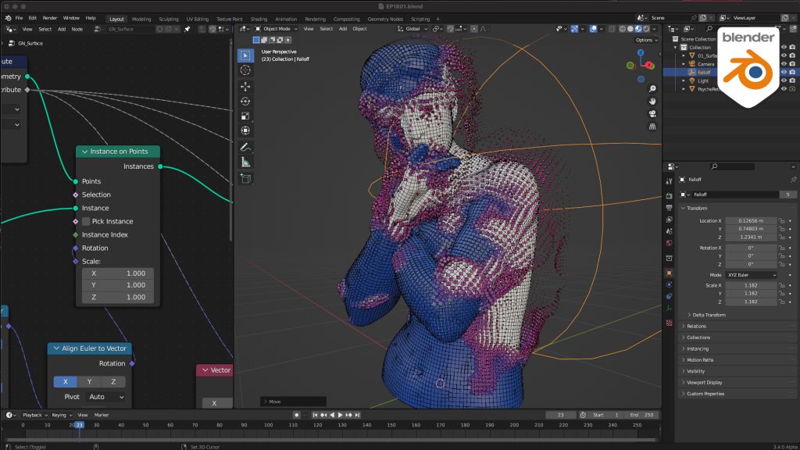
Task: Click the Annotate tool icon in the viewport toolbar
Action: [245, 147]
